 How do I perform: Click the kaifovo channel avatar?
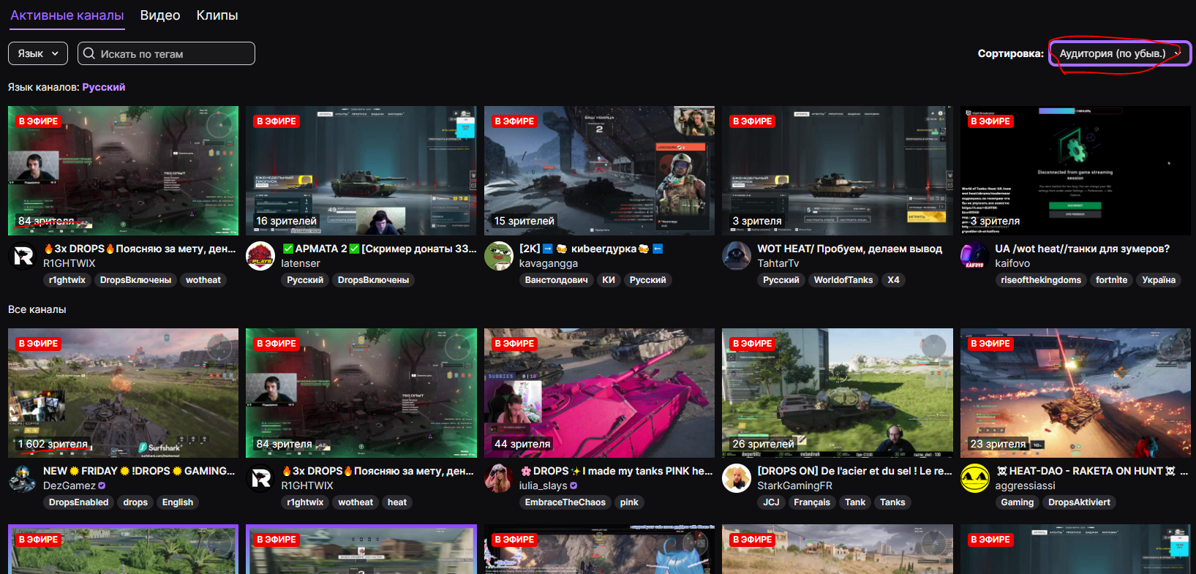(975, 256)
